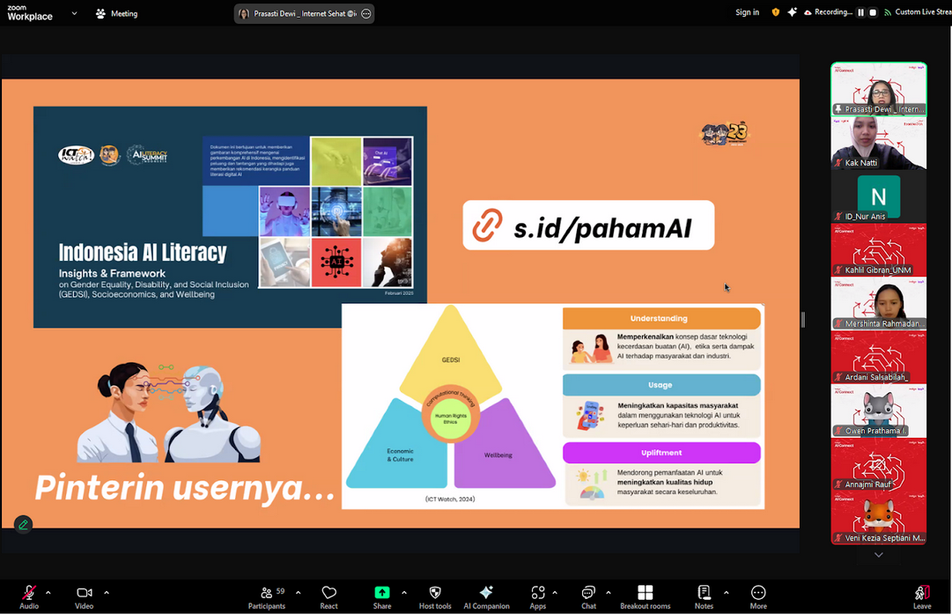Open Zoom Workplace dropdown arrow
Image resolution: width=952 pixels, height=614 pixels.
74,12
